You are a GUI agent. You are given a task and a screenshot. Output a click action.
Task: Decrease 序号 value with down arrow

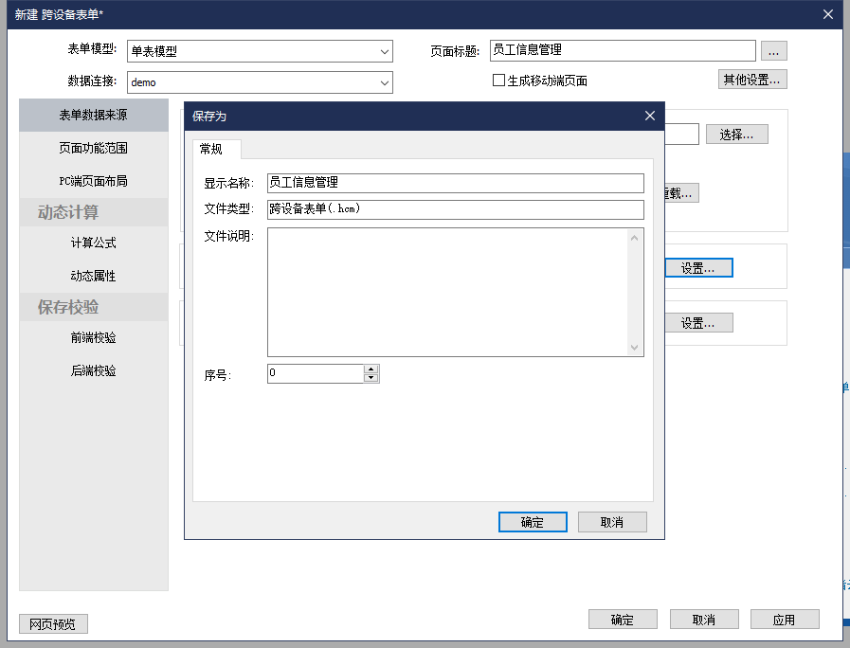click(371, 378)
